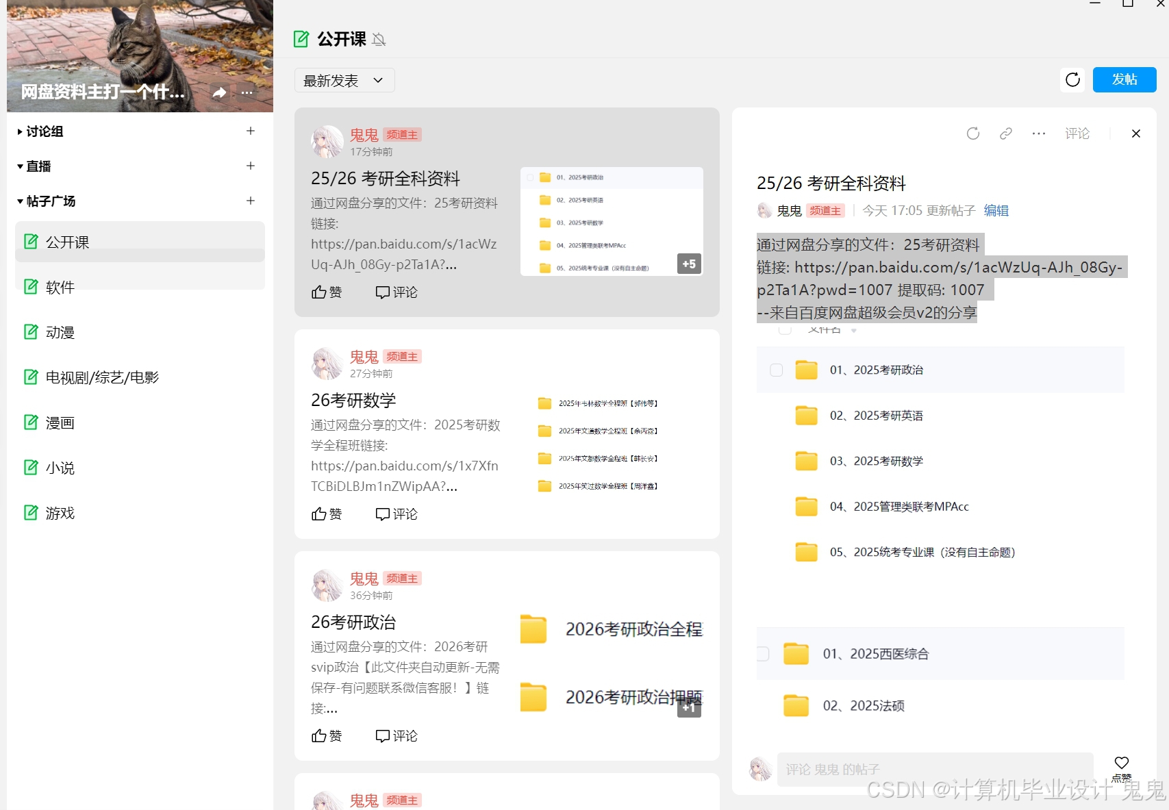Screen dimensions: 1169x810
Task: Open the author avatar on the 25/26 考研全科资料 post
Action: (327, 142)
